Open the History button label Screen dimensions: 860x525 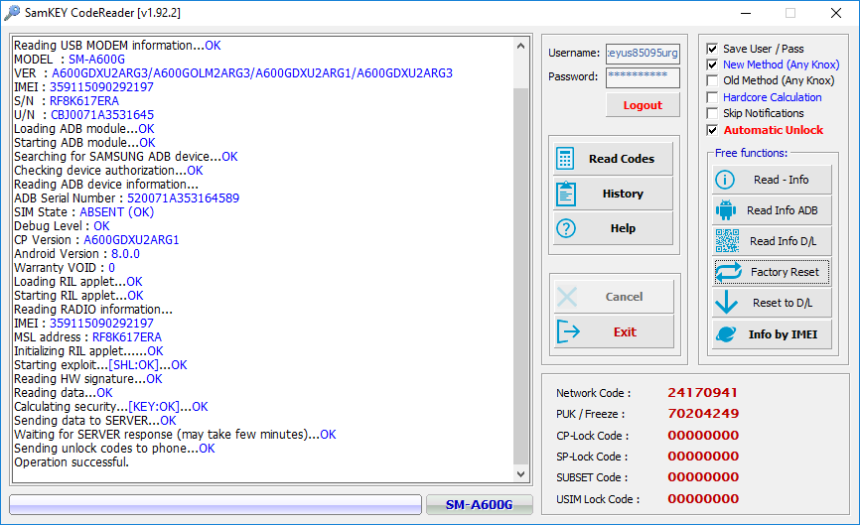[x=623, y=194]
